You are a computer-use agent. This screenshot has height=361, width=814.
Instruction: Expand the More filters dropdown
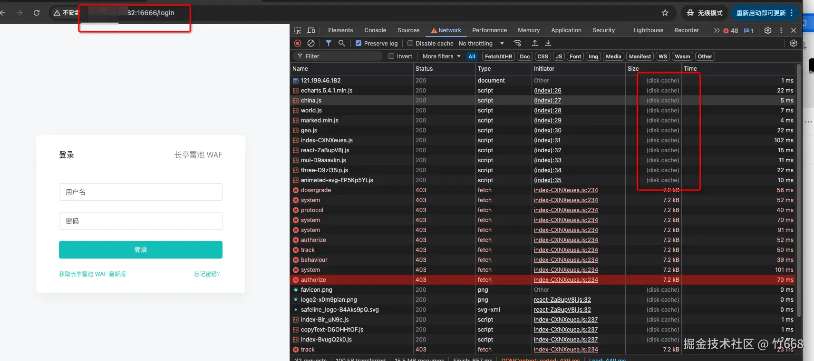[x=442, y=56]
